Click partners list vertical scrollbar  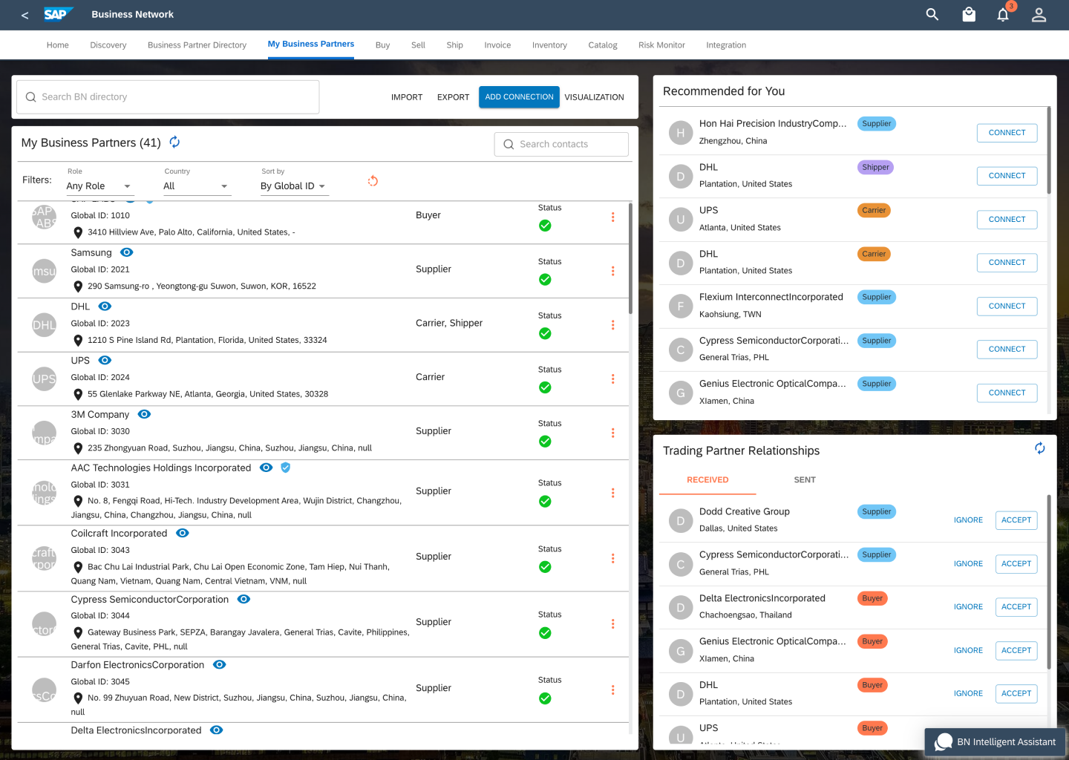tap(630, 258)
